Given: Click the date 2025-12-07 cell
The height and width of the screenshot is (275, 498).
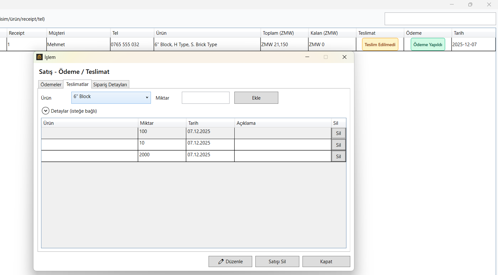Looking at the screenshot, I should 474,44.
